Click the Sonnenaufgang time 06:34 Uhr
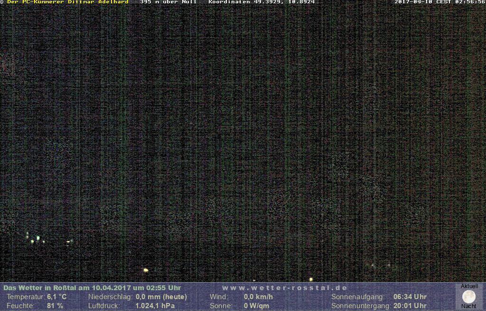486x311 pixels. [x=410, y=297]
